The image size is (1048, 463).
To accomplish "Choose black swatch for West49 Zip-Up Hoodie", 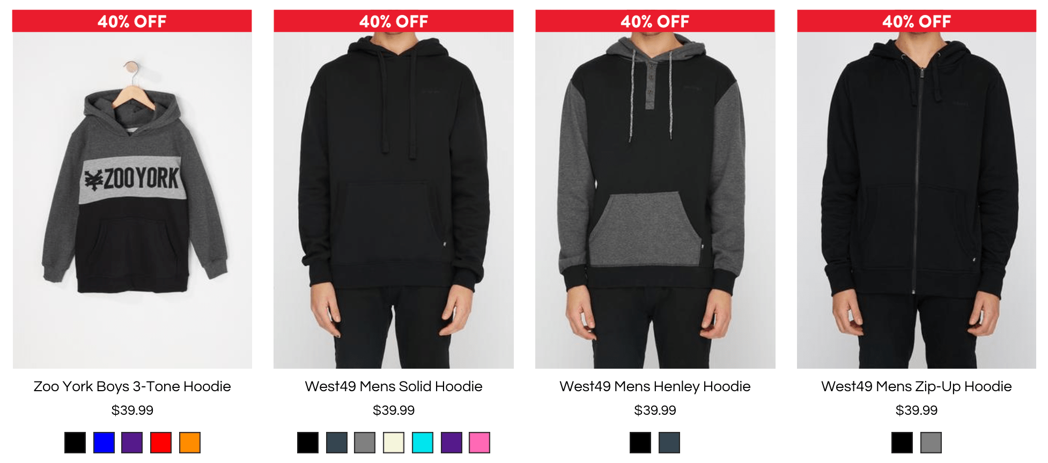I will (x=902, y=443).
